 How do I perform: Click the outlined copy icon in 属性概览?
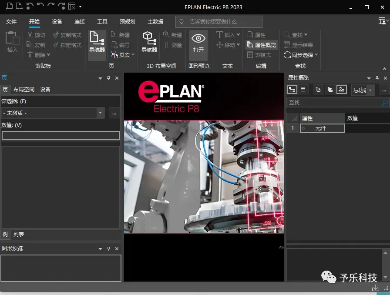[318, 90]
